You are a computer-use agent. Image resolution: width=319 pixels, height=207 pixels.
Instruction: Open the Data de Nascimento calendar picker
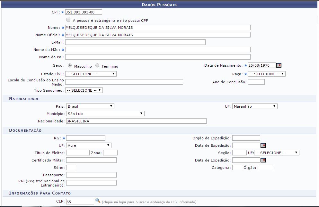(279, 65)
